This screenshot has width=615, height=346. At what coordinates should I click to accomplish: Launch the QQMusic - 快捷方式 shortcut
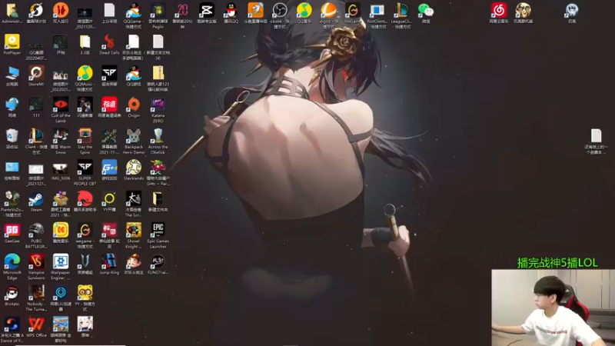[x=85, y=73]
